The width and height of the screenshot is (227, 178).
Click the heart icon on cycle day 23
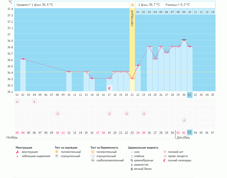144,114
